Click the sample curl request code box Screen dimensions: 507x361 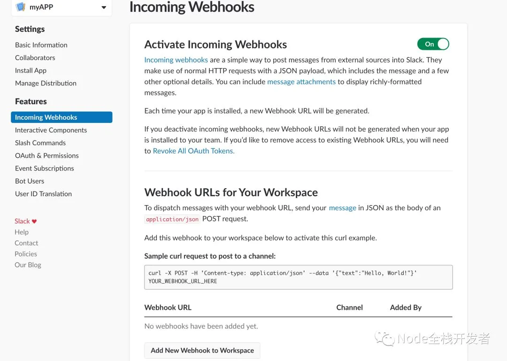click(298, 277)
